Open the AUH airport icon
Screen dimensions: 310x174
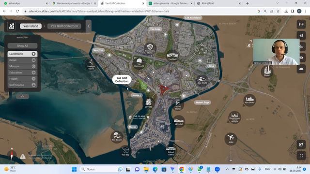[231, 139]
